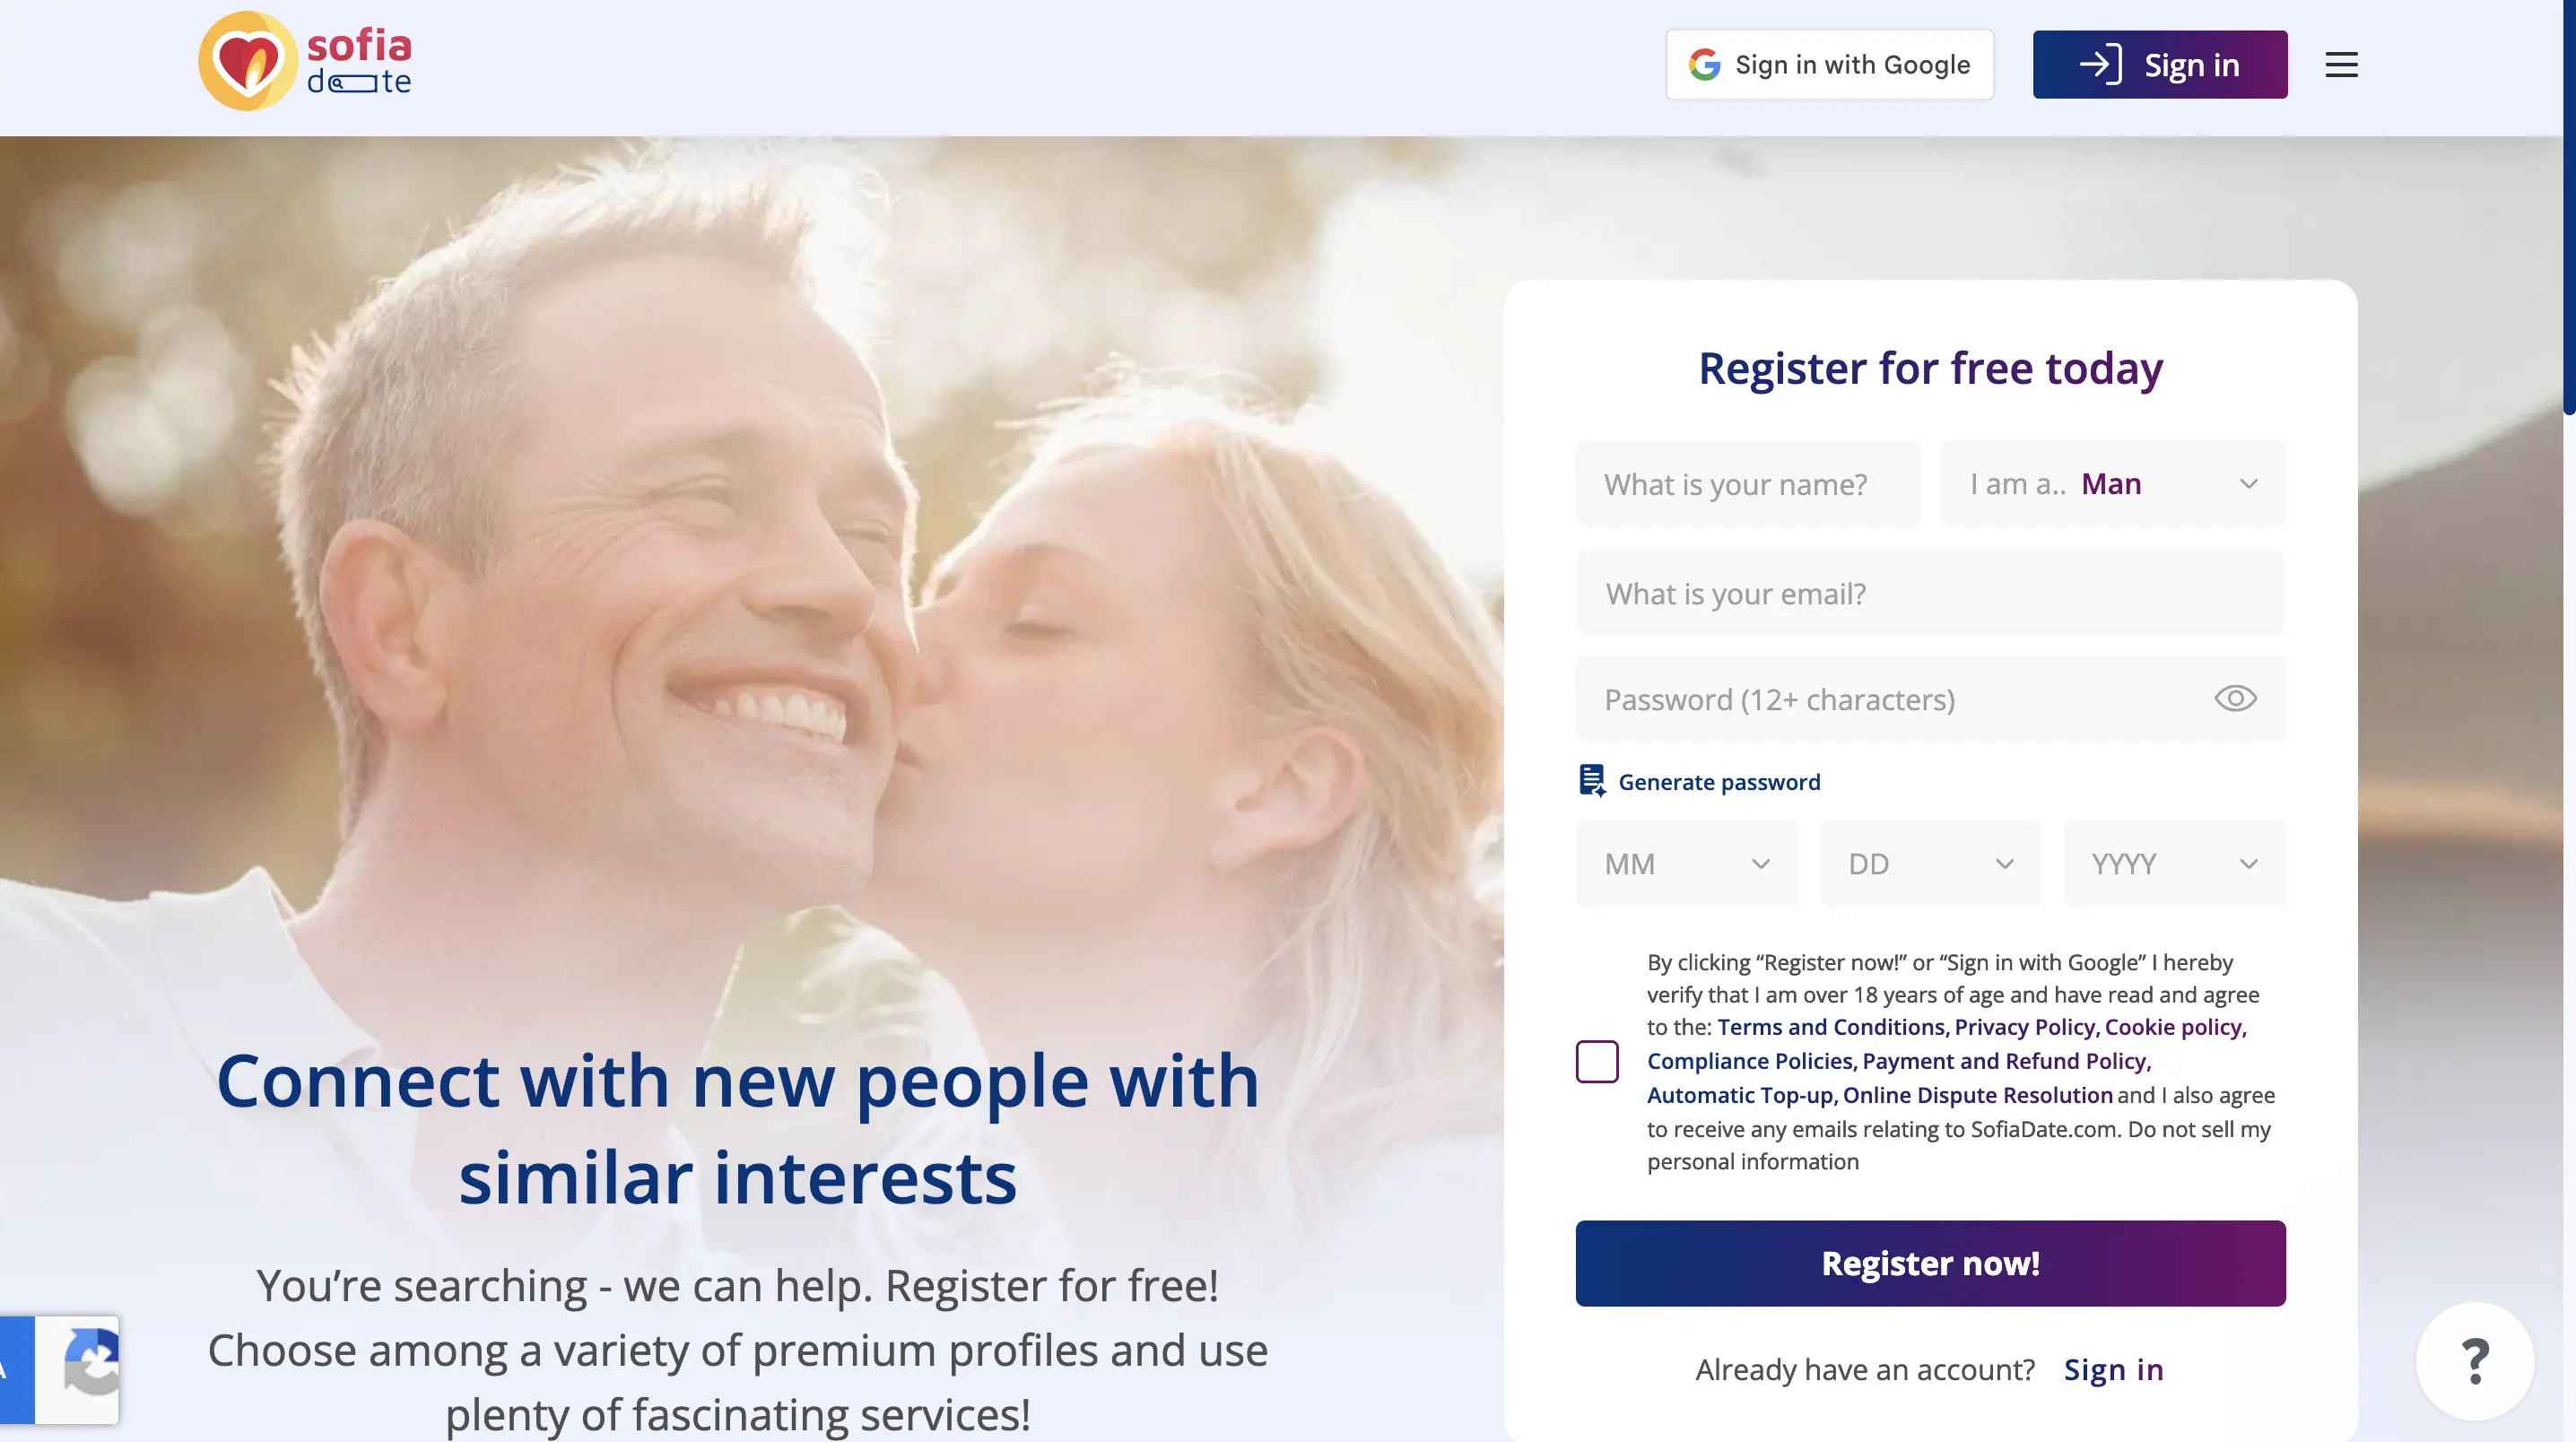
Task: Toggle password visibility eye icon
Action: [2235, 698]
